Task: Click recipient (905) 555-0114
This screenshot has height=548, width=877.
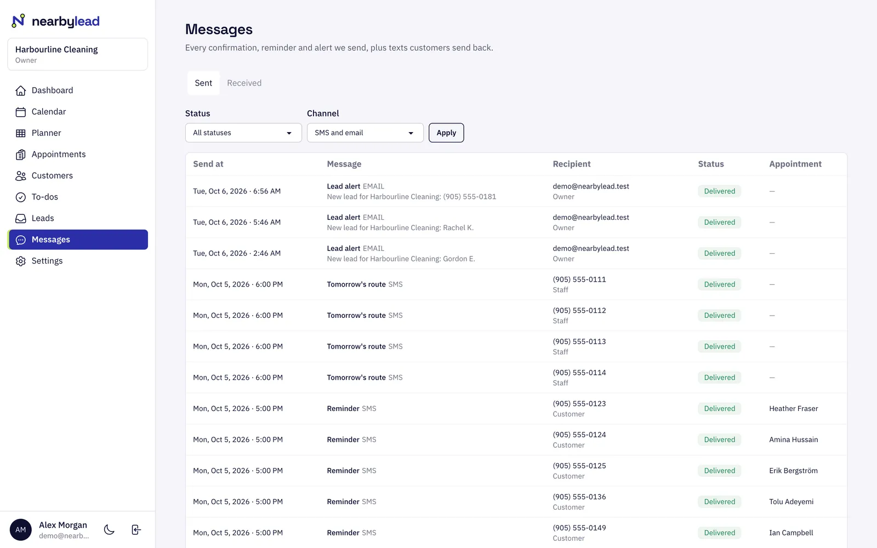Action: (579, 373)
